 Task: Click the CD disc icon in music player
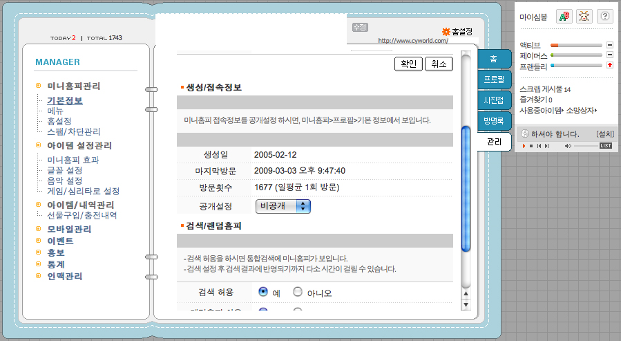[525, 133]
